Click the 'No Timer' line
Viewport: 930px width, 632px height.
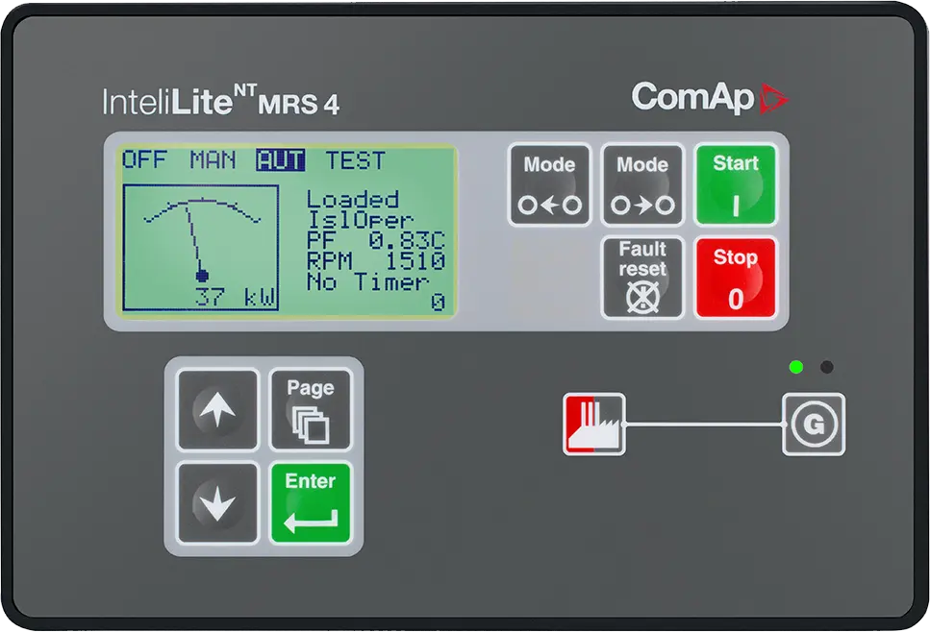367,282
